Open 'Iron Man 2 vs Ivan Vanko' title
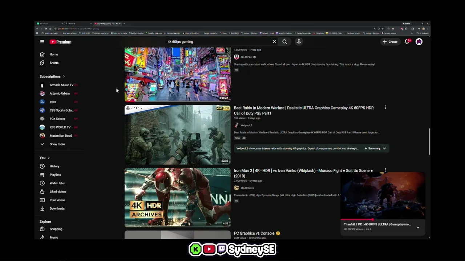 (303, 173)
